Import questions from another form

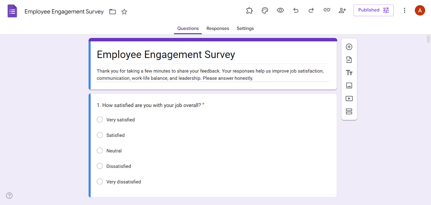point(349,60)
